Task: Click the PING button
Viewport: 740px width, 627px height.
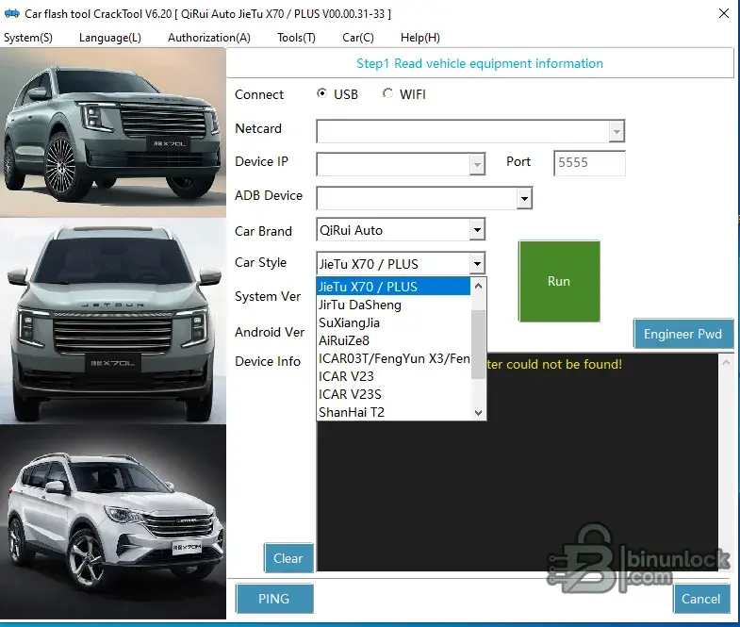Action: click(274, 599)
